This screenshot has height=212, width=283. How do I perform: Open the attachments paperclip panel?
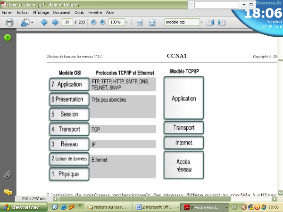click(8, 174)
